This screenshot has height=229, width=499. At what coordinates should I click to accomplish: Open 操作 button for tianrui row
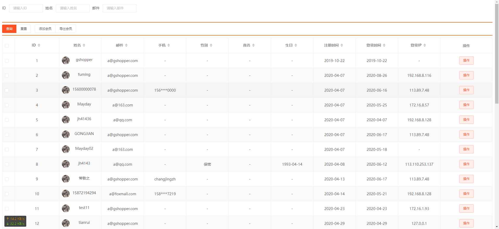(466, 223)
